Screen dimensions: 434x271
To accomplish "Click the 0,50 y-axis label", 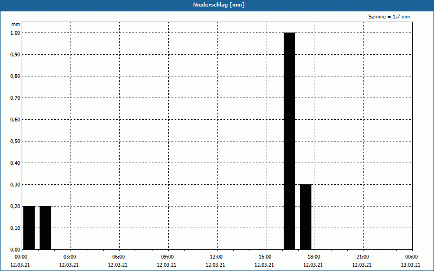I will (16, 141).
